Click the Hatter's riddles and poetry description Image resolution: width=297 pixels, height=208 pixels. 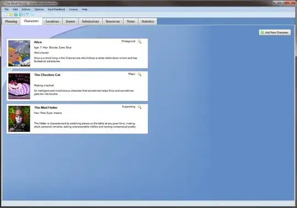[x=85, y=125]
